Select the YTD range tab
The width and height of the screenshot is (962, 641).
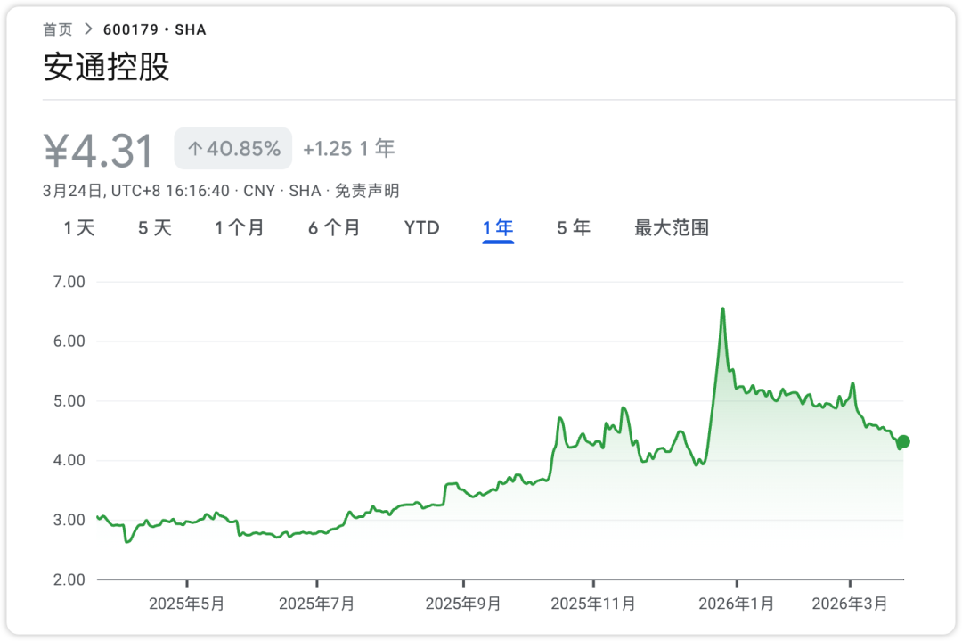[x=421, y=228]
